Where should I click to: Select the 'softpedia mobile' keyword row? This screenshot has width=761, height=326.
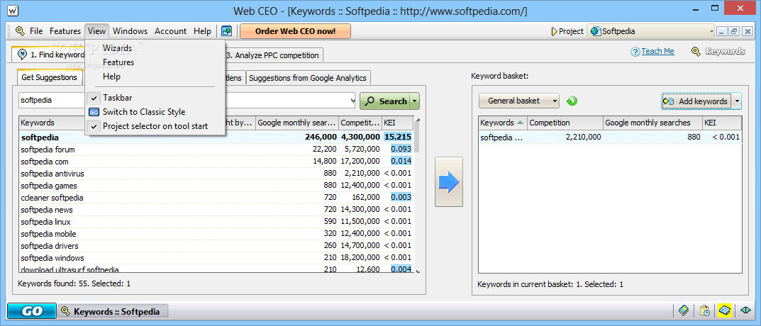[x=216, y=234]
